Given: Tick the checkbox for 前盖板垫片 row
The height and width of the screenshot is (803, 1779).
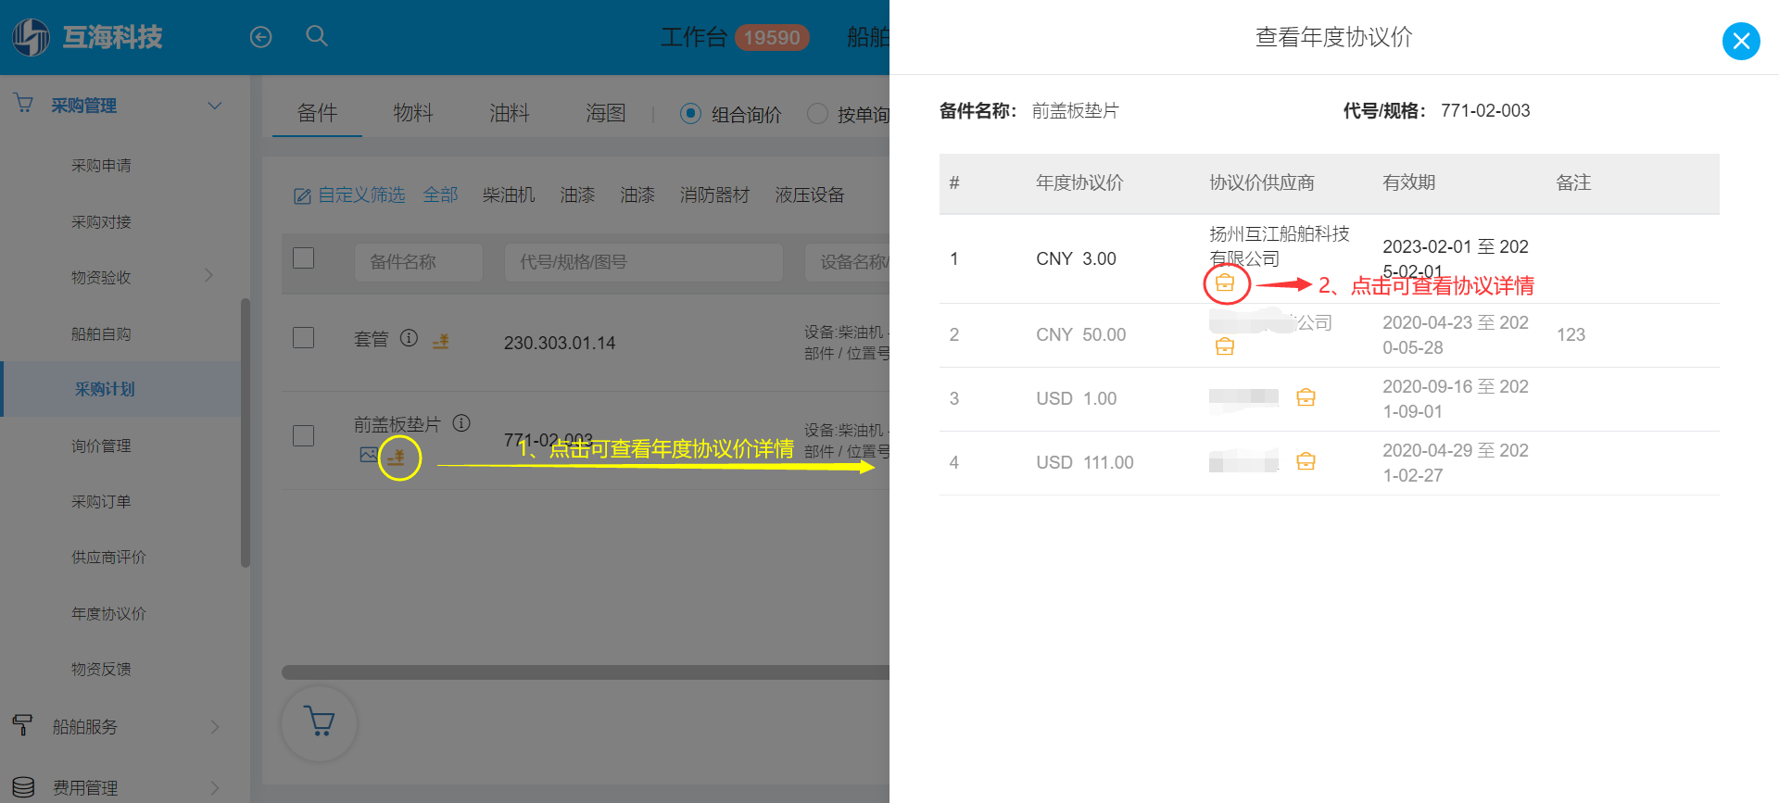Looking at the screenshot, I should pyautogui.click(x=303, y=435).
